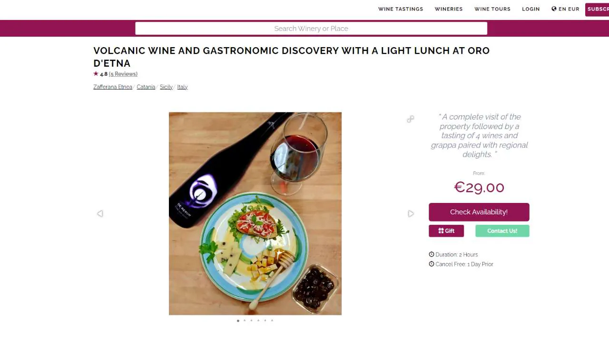
Task: Open the Wine Tastings menu
Action: (x=401, y=9)
